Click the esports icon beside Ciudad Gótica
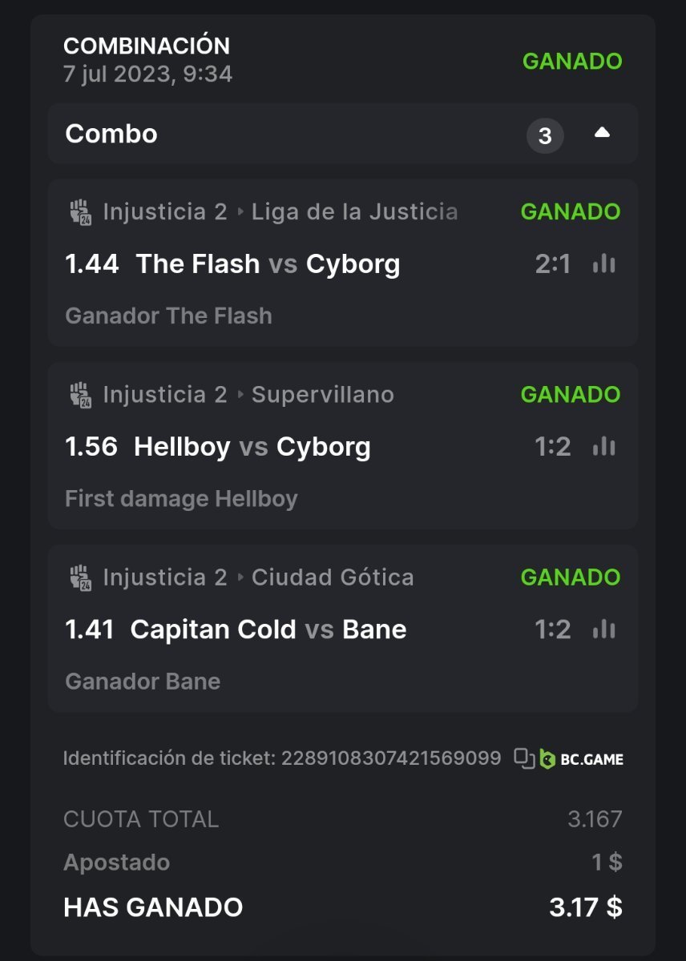 click(80, 577)
